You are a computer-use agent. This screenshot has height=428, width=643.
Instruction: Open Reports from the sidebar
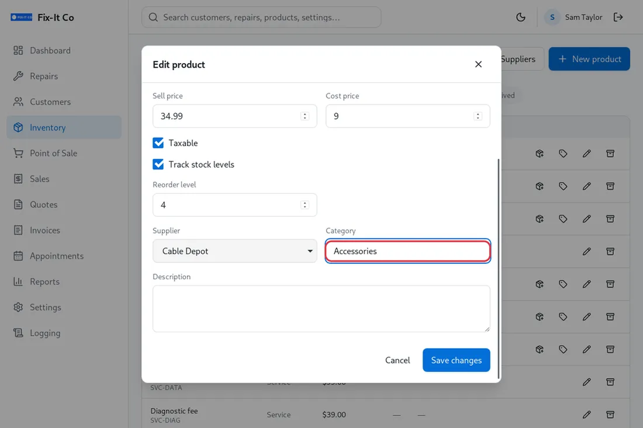pyautogui.click(x=64, y=282)
